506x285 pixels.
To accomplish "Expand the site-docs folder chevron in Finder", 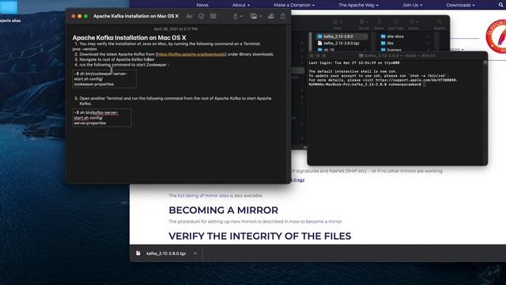I will (x=429, y=36).
